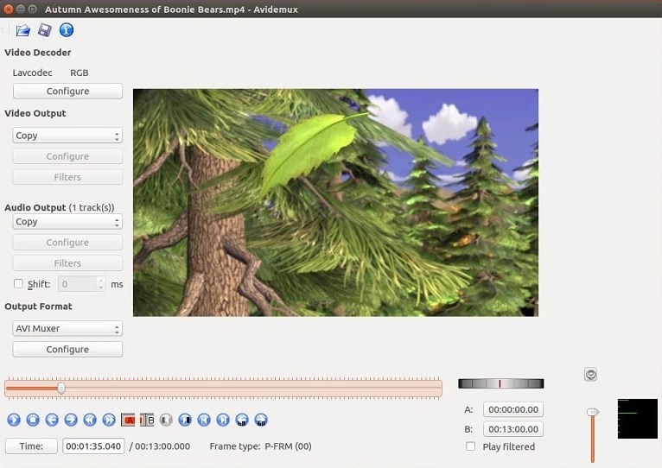Viewport: 662px width, 468px height.
Task: Configure the AVI Muxer output format
Action: click(x=67, y=350)
